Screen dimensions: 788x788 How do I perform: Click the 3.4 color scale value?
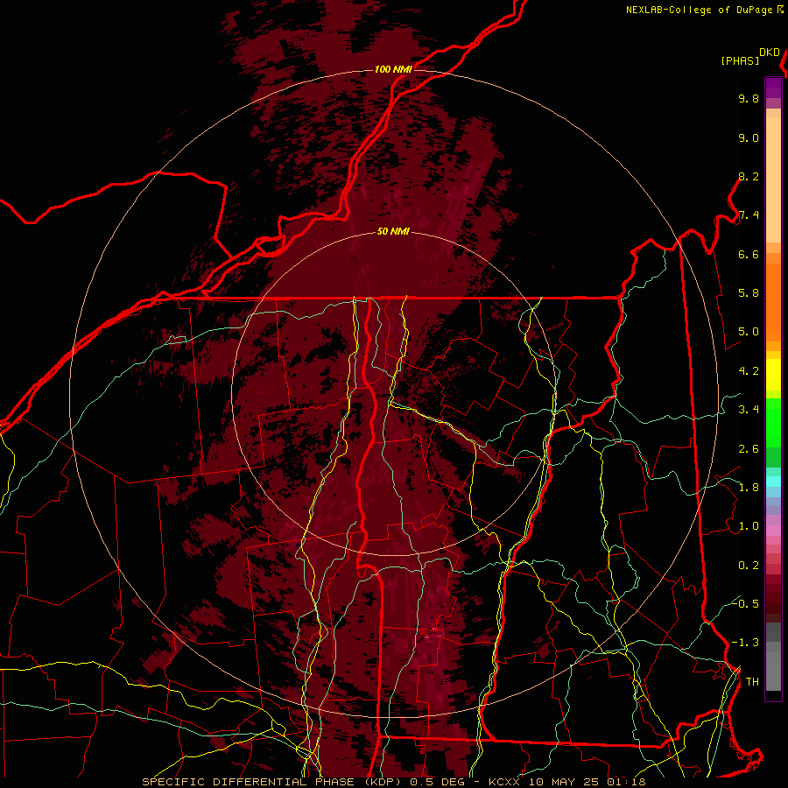point(749,410)
